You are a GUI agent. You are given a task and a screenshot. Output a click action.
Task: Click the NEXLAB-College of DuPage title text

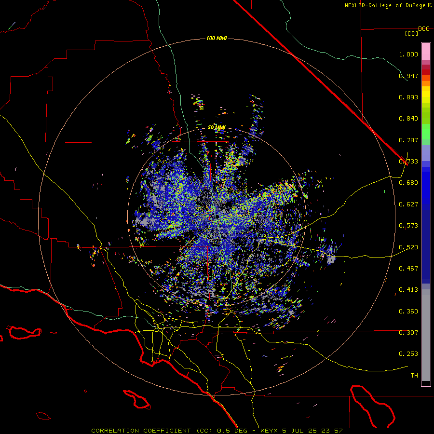click(388, 5)
